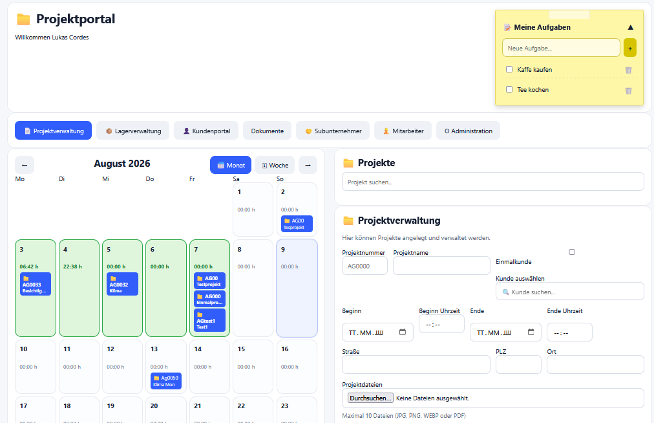Click the 'Kunde suchen...' search field
Image resolution: width=654 pixels, height=423 pixels.
point(570,292)
